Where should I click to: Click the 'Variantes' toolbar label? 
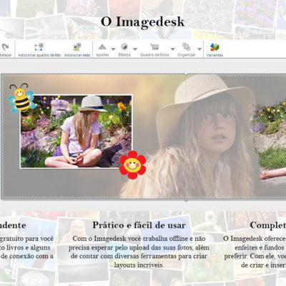(x=214, y=55)
